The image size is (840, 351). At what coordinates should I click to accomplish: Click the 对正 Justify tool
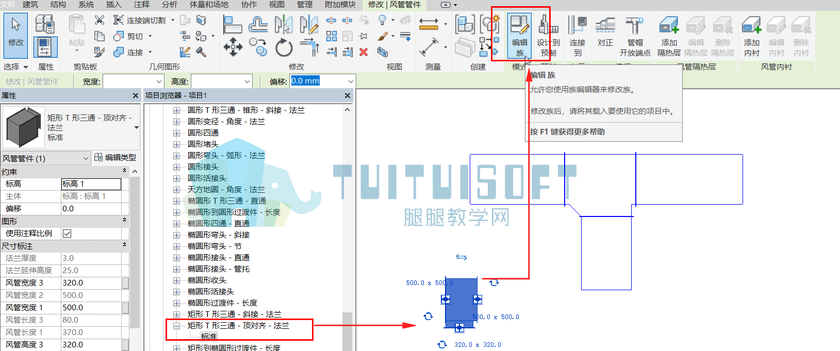click(605, 31)
